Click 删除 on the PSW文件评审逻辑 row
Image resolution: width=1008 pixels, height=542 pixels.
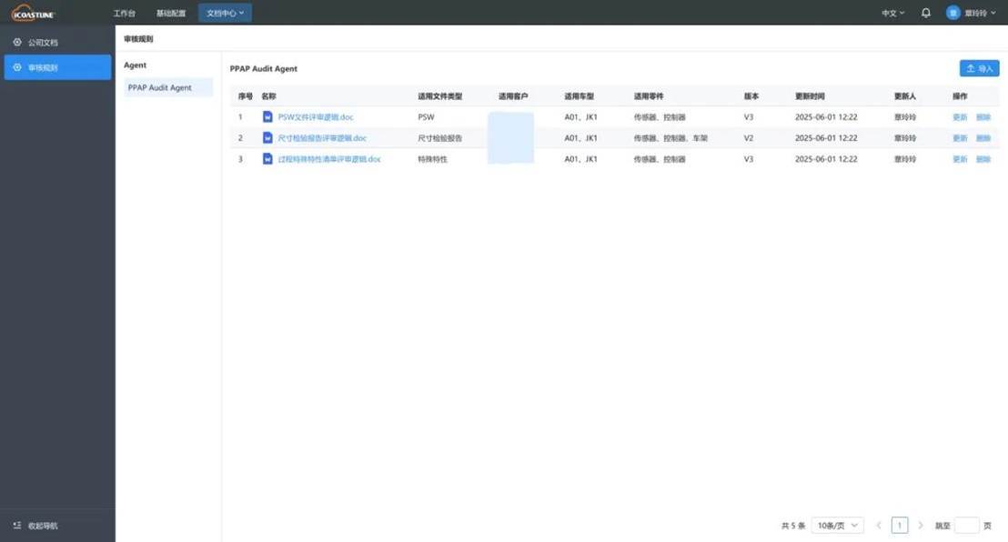pyautogui.click(x=985, y=115)
